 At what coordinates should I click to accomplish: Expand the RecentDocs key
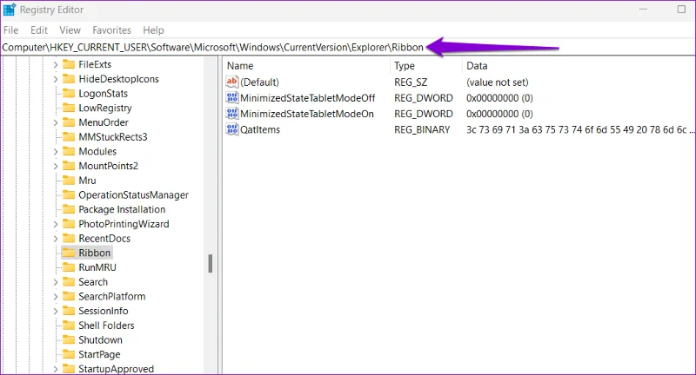[x=56, y=239]
